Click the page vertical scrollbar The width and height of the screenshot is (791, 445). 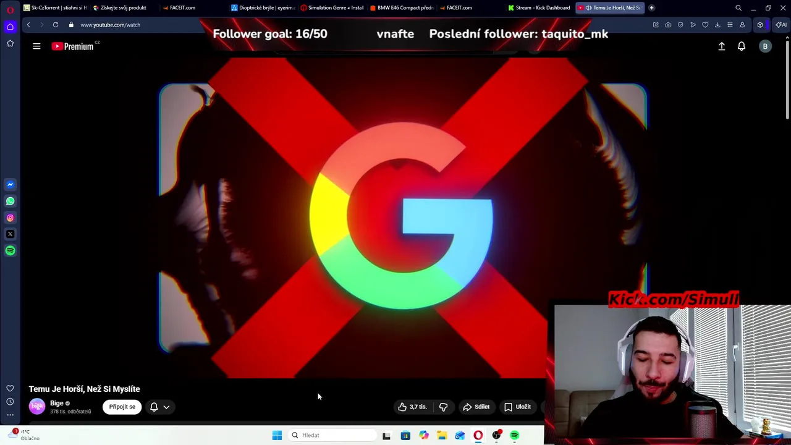pyautogui.click(x=787, y=80)
